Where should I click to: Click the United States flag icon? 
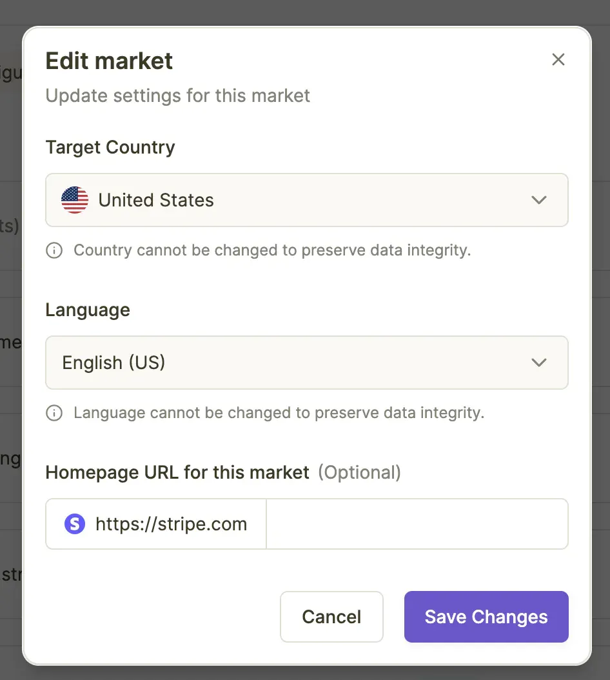coord(75,200)
